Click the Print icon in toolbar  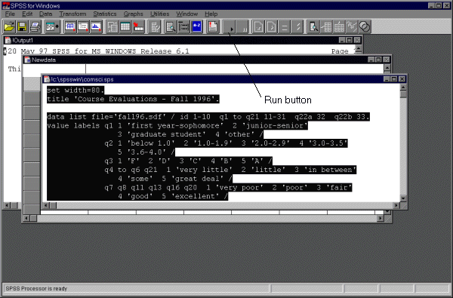coord(35,27)
